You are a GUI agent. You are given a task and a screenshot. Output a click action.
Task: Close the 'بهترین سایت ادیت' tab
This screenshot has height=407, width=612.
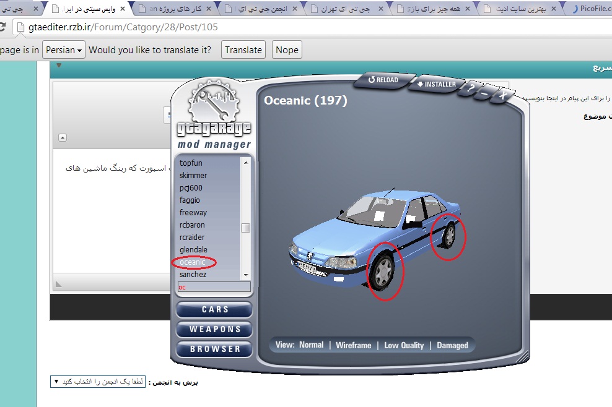click(553, 9)
